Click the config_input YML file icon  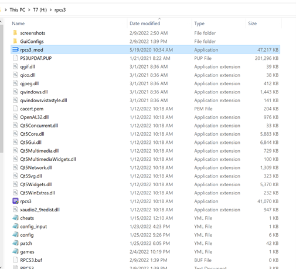pyautogui.click(x=15, y=226)
